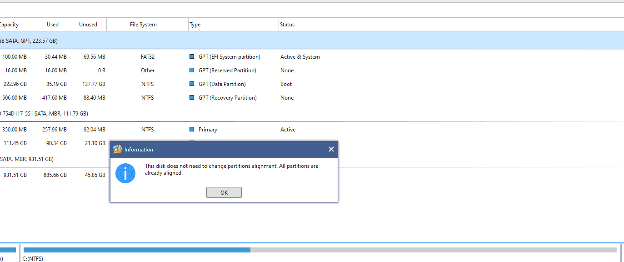Click the 'Active & System' status cell

(300, 57)
